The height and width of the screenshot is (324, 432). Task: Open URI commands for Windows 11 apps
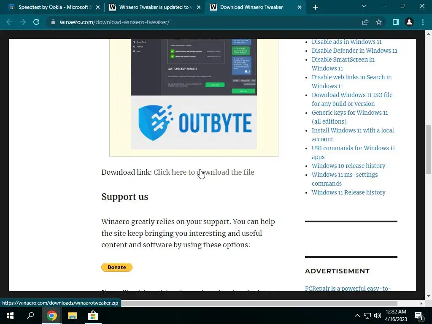click(353, 152)
